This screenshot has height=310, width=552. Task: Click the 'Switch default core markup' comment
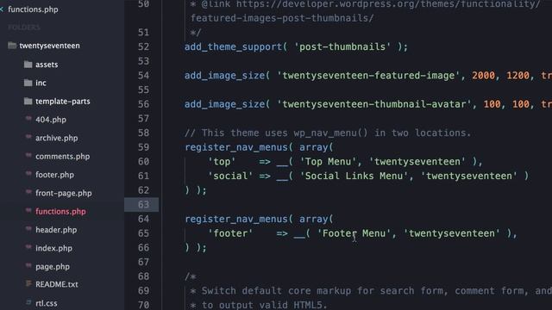[372, 291]
